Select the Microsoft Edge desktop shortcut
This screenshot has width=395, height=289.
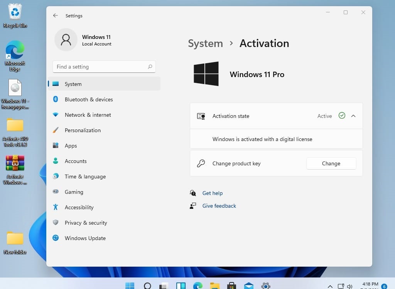(x=15, y=56)
